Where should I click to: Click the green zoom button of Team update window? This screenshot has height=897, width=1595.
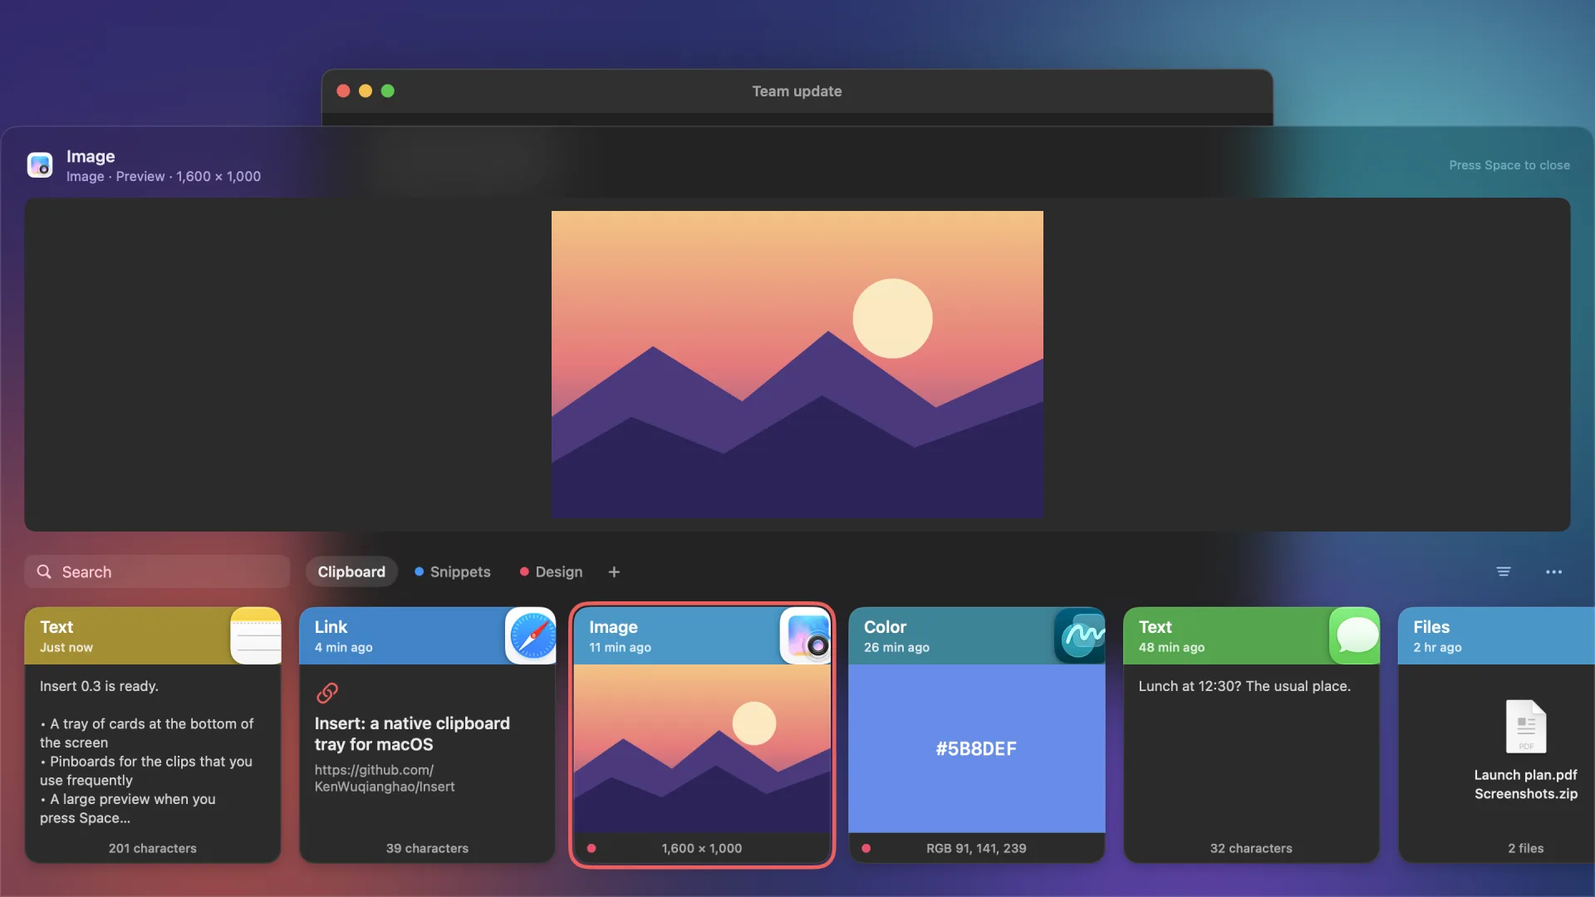388,91
